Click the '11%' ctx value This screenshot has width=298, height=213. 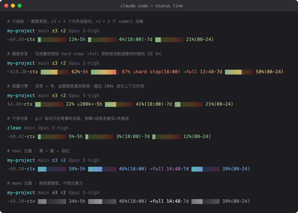point(73,39)
